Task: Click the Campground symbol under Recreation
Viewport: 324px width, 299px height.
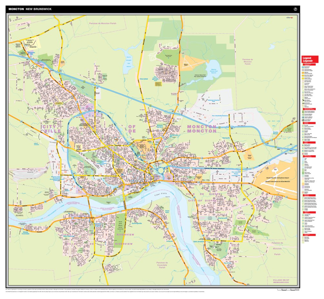Action: point(302,214)
